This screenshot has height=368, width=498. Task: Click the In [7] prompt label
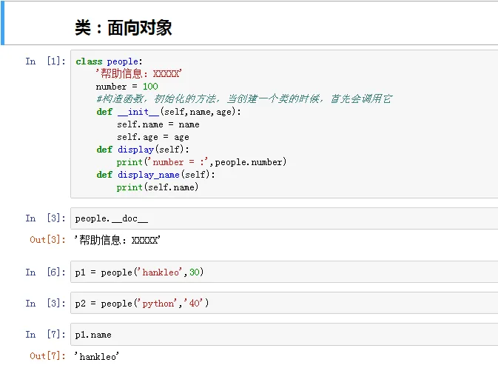[45, 335]
